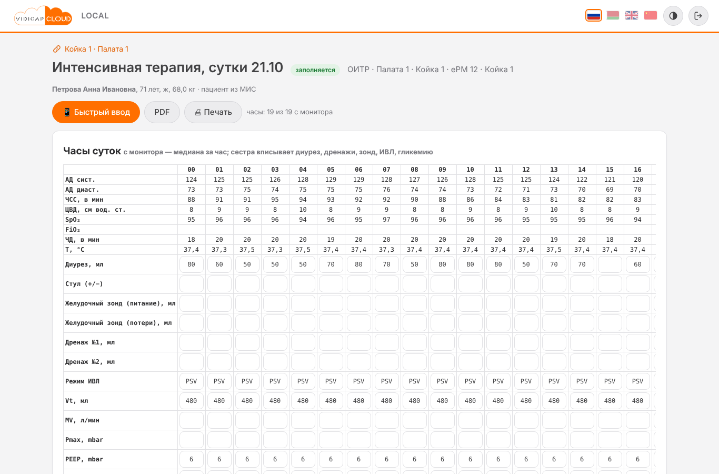
Task: Toggle dark/light contrast theme
Action: click(x=673, y=16)
